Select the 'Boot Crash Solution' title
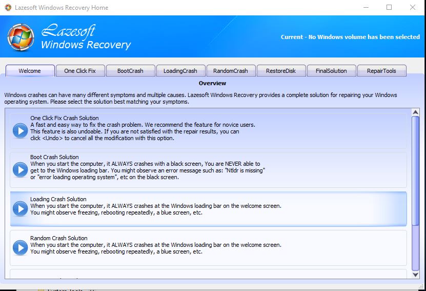This screenshot has height=291, width=426. pos(54,157)
